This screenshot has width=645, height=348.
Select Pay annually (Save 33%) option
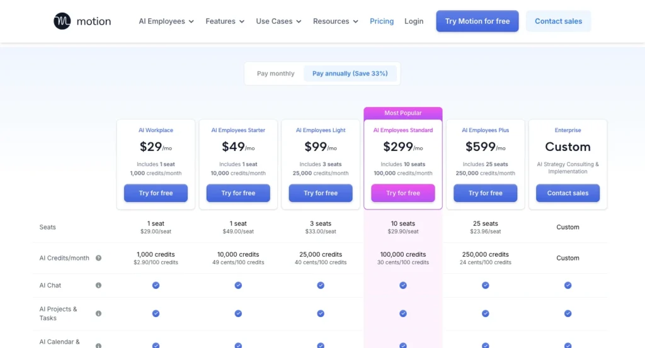[350, 74]
